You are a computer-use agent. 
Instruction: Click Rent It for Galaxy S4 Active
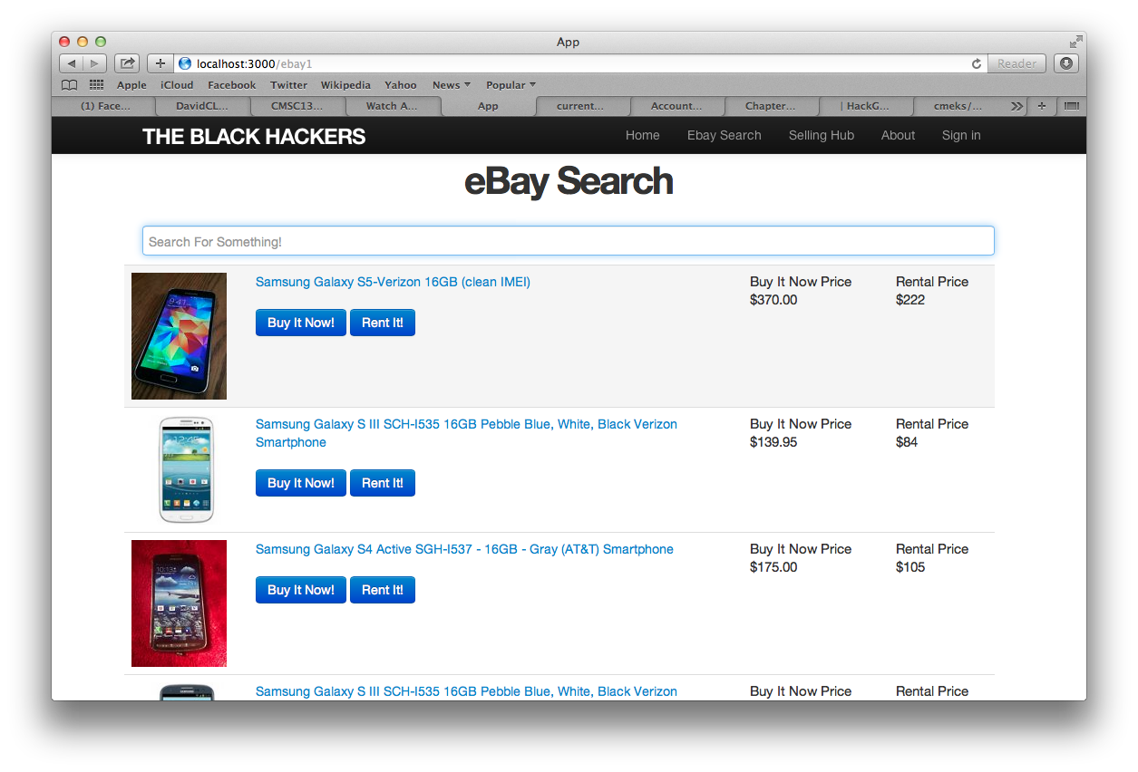click(383, 590)
